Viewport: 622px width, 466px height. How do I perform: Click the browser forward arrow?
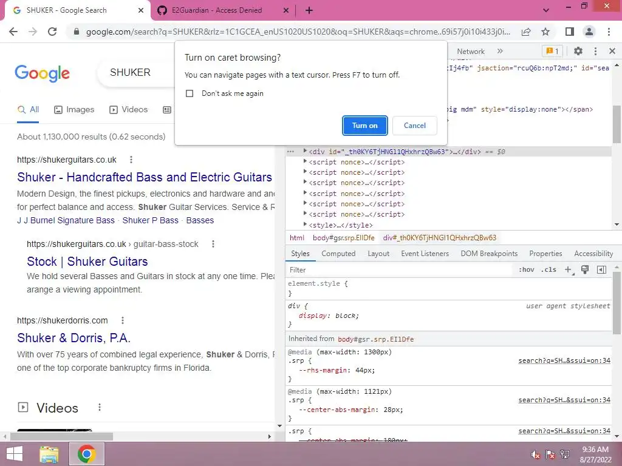[33, 32]
